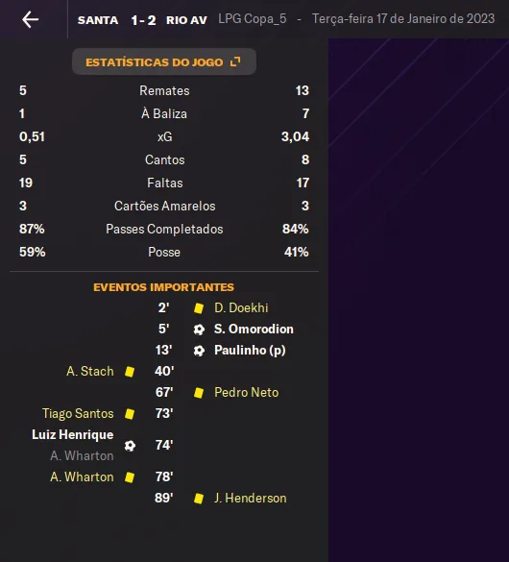The height and width of the screenshot is (562, 509).
Task: Click the RIO AV team name in header
Action: [x=186, y=20]
